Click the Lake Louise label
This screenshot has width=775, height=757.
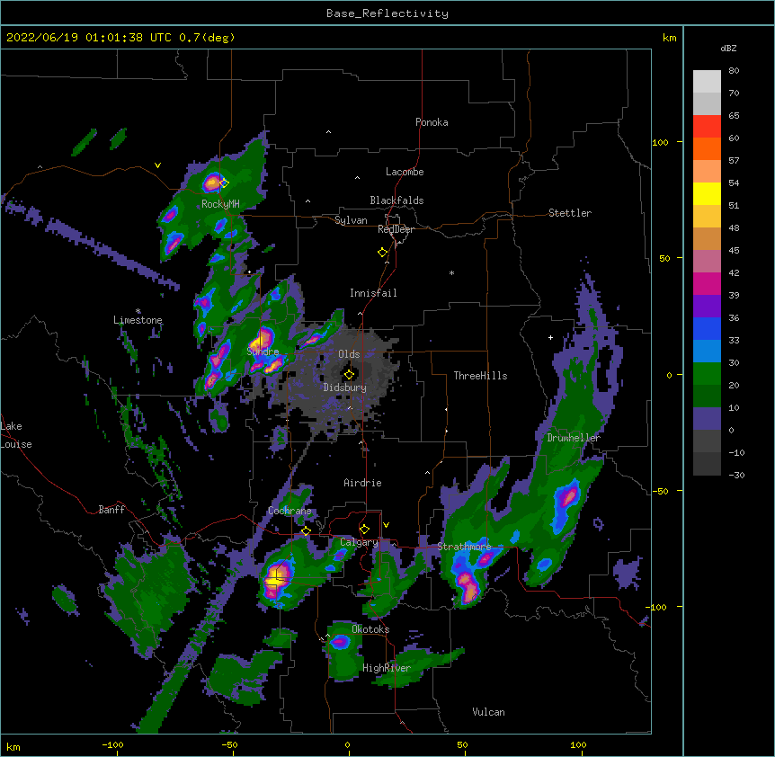pos(16,435)
